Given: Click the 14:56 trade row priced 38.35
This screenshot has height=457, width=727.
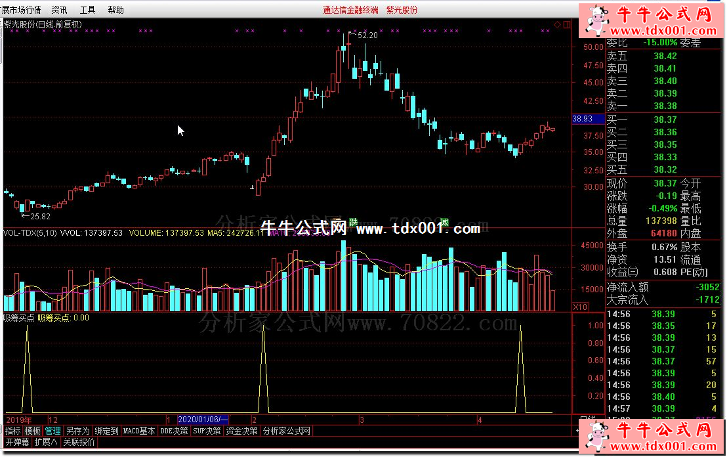Looking at the screenshot, I should pos(662,326).
